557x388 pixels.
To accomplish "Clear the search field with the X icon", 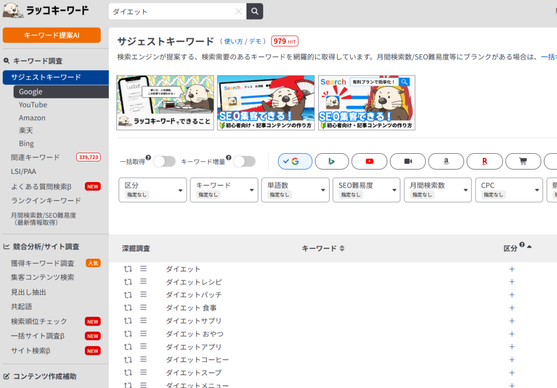I will tap(238, 11).
